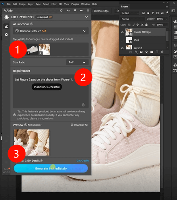Click Enhance Edge button
This screenshot has height=200, width=177.
tap(101, 11)
